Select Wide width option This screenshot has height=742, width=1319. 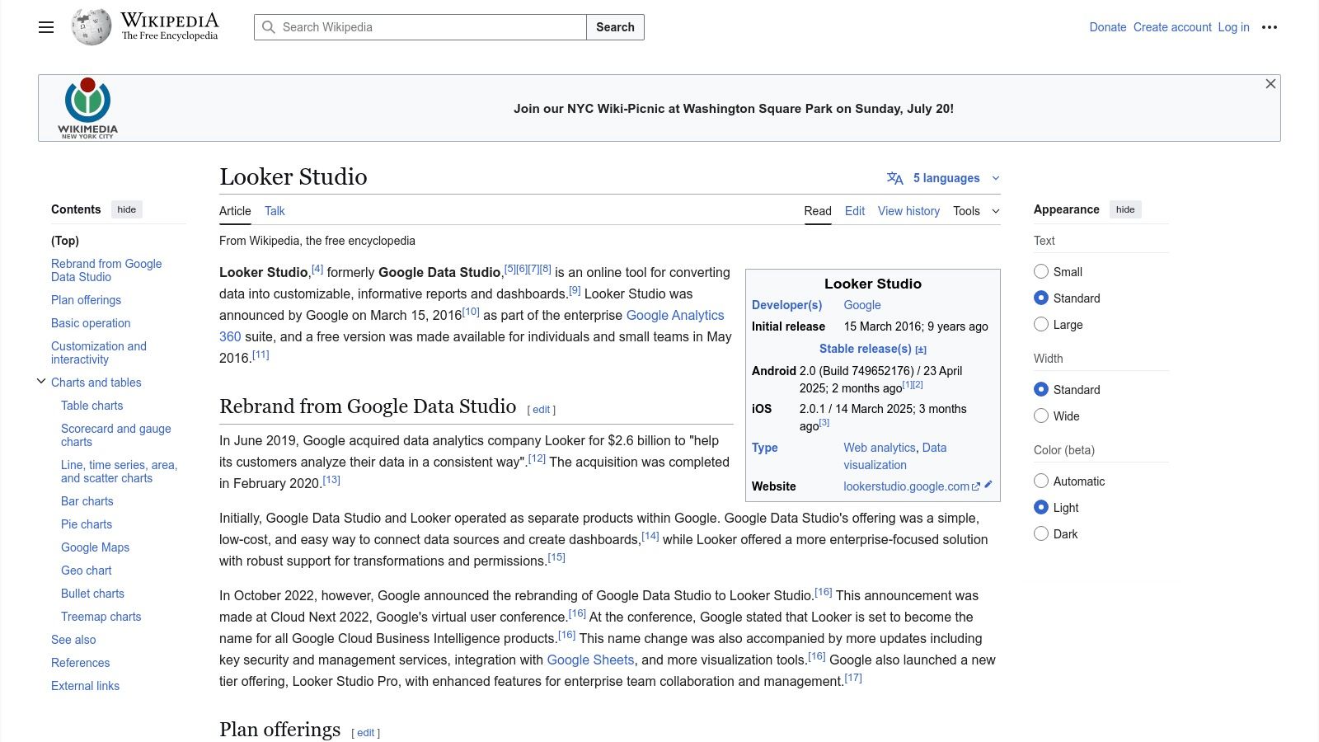tap(1041, 416)
